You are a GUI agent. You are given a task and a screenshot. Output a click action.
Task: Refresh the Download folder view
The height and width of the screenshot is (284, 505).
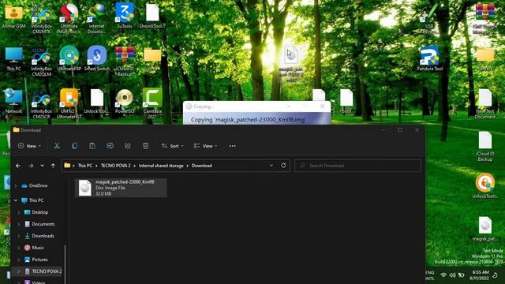(x=283, y=166)
